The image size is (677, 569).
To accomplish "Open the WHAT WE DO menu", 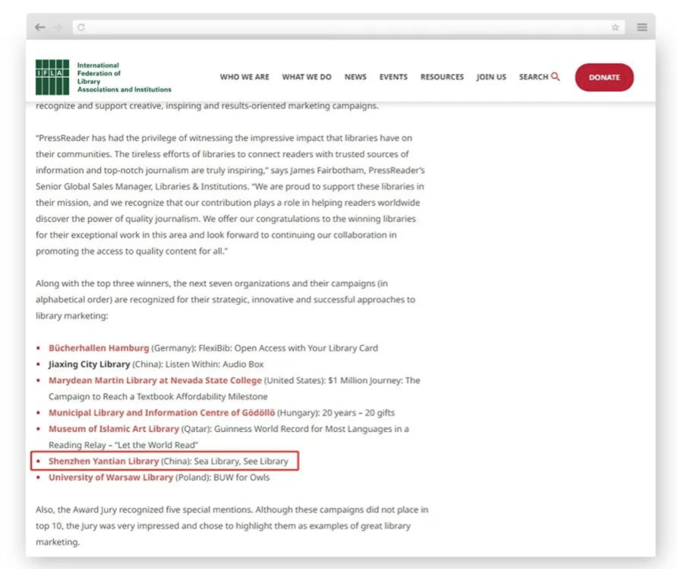I will click(307, 77).
